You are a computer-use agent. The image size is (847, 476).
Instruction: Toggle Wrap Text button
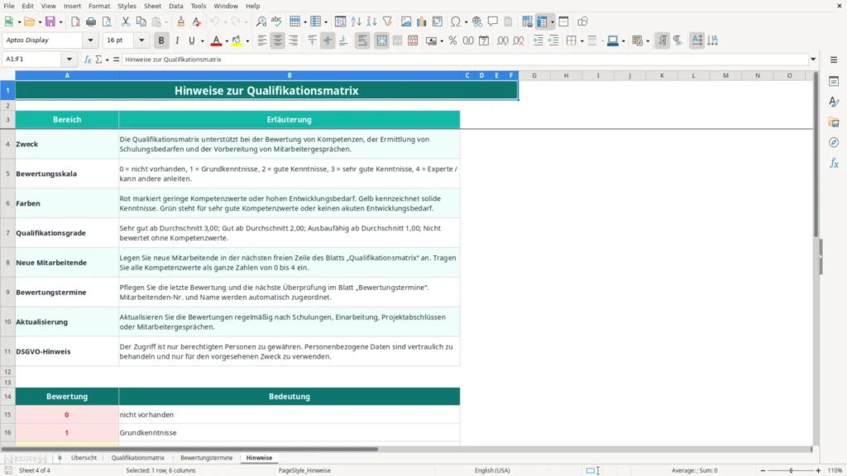(x=362, y=40)
